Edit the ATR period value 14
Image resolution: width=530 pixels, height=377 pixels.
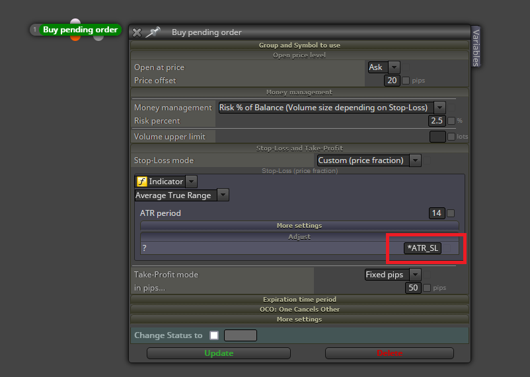(437, 213)
